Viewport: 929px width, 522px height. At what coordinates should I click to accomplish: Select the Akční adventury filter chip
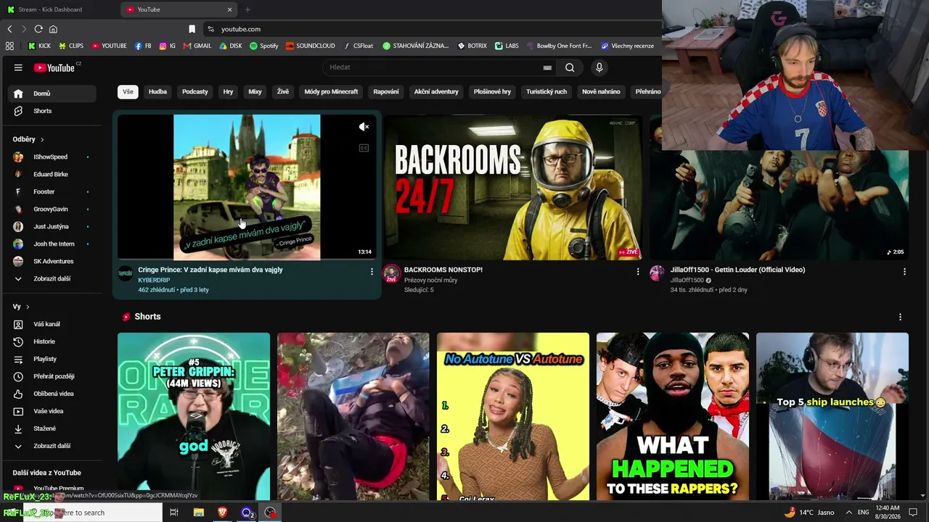pos(436,92)
